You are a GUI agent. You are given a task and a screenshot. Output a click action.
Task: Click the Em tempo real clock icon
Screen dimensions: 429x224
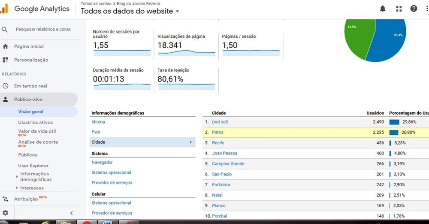pos(5,86)
